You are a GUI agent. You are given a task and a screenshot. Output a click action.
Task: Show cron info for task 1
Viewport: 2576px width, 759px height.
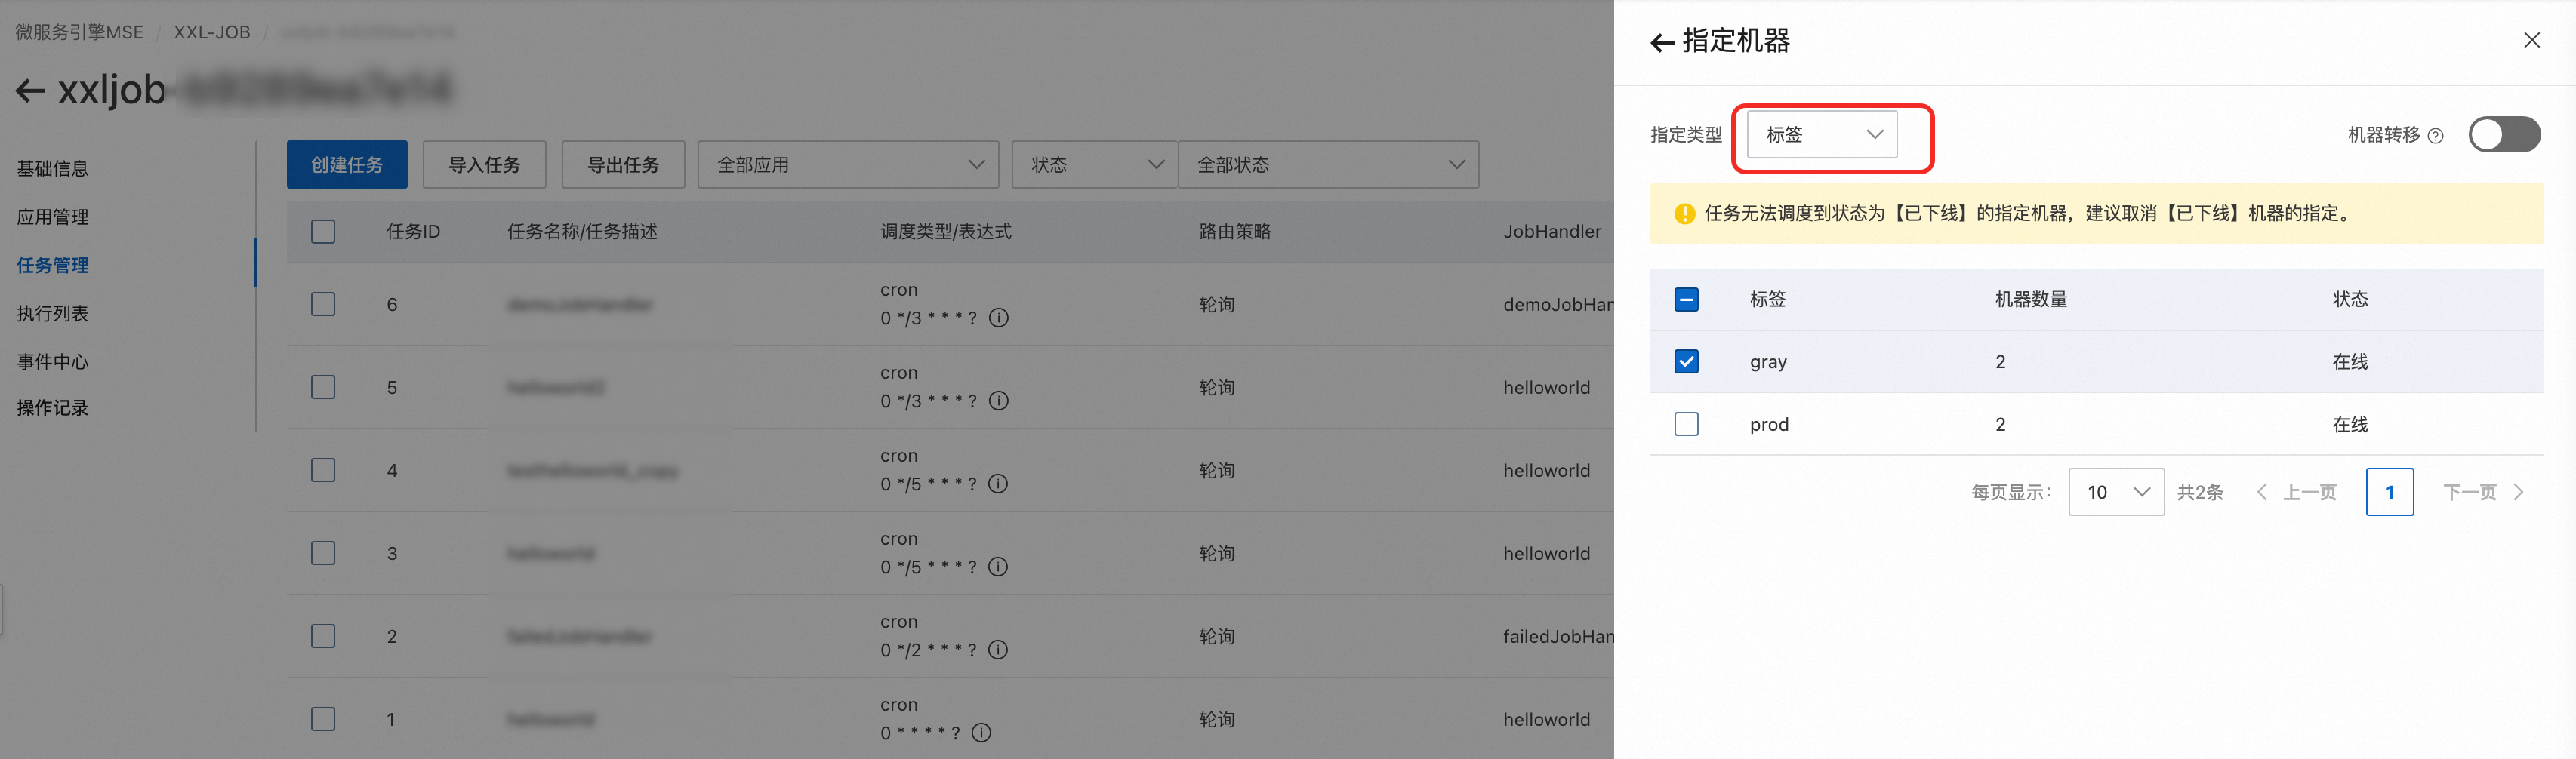(981, 732)
